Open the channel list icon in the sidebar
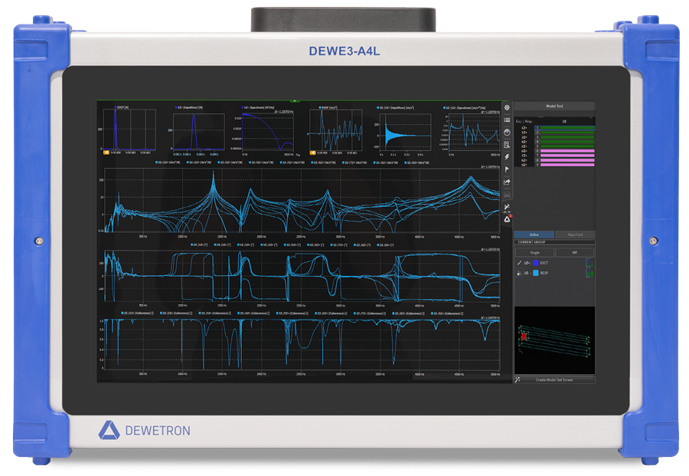Viewport: 689px width, 476px height. (x=507, y=120)
